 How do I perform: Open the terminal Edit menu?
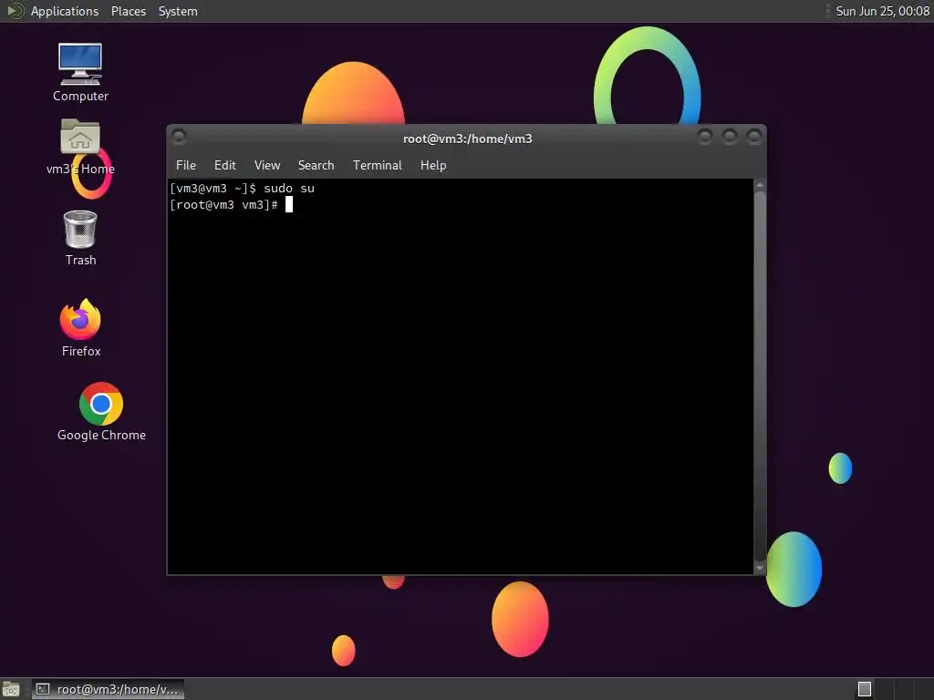[x=225, y=166]
